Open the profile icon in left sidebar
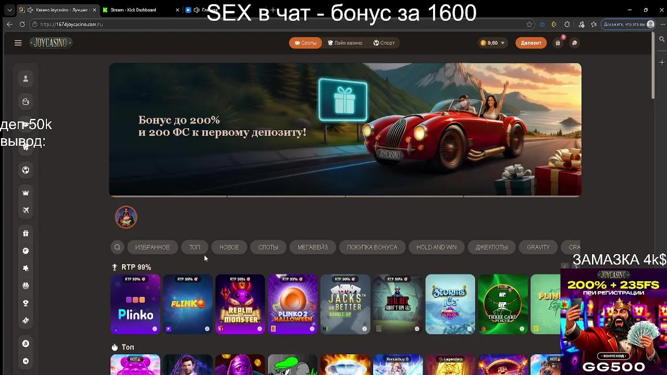The height and width of the screenshot is (375, 667). (x=26, y=79)
